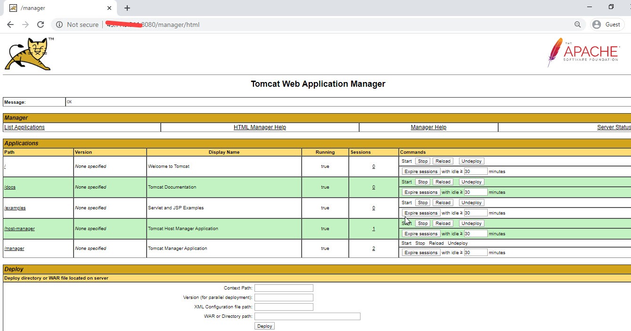The height and width of the screenshot is (331, 631).
Task: Stop the root / application
Action: tap(423, 161)
